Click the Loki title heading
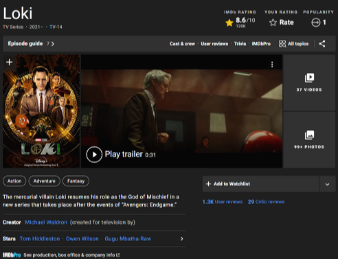The width and height of the screenshot is (338, 259). [x=18, y=13]
